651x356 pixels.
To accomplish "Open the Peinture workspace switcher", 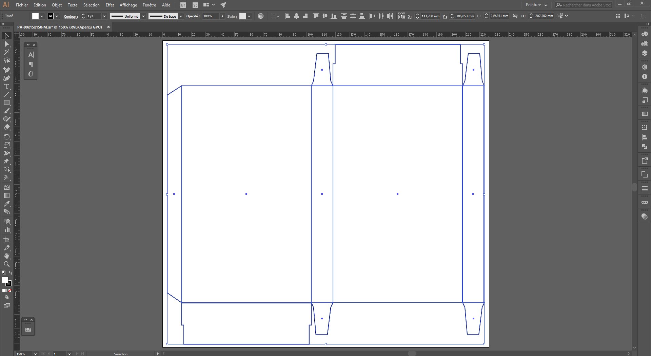I will 536,5.
